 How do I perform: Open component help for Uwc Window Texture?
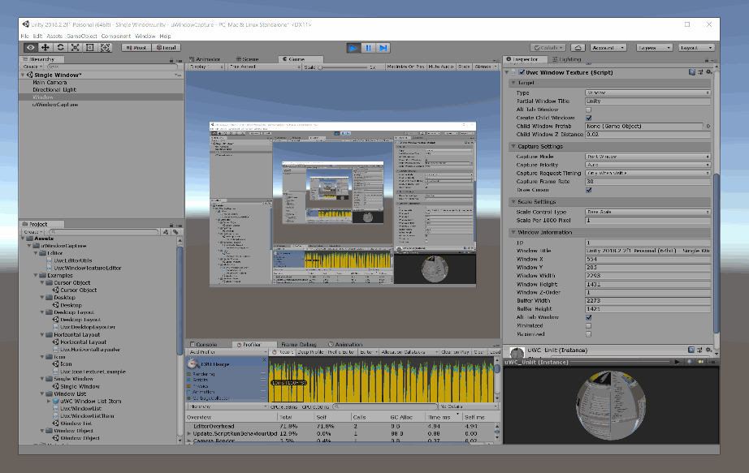(691, 72)
